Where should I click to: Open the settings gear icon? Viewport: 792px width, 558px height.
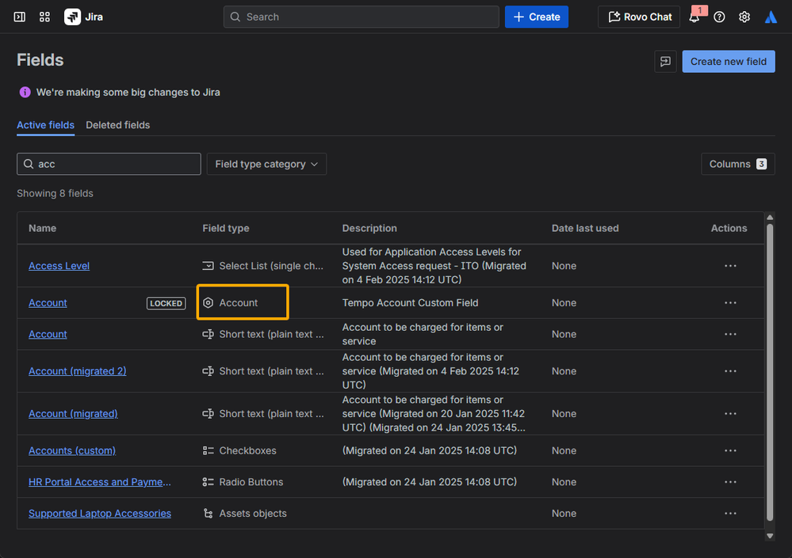tap(744, 17)
